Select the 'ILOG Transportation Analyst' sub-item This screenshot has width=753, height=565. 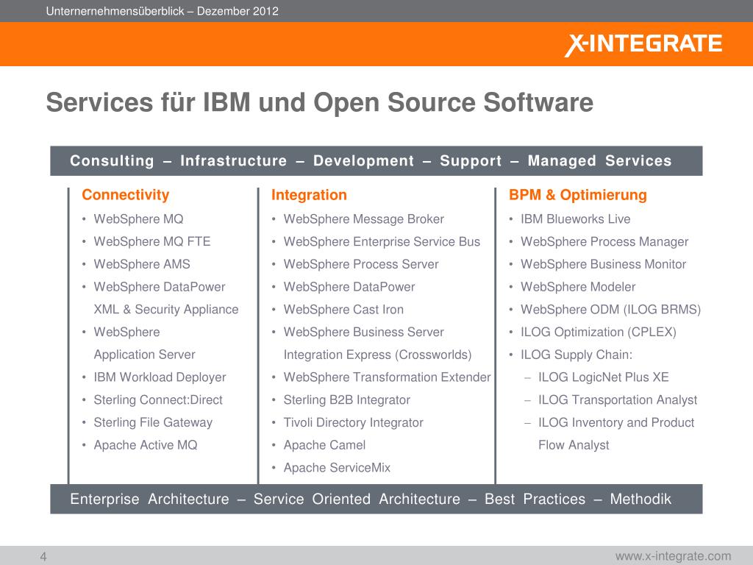[618, 399]
